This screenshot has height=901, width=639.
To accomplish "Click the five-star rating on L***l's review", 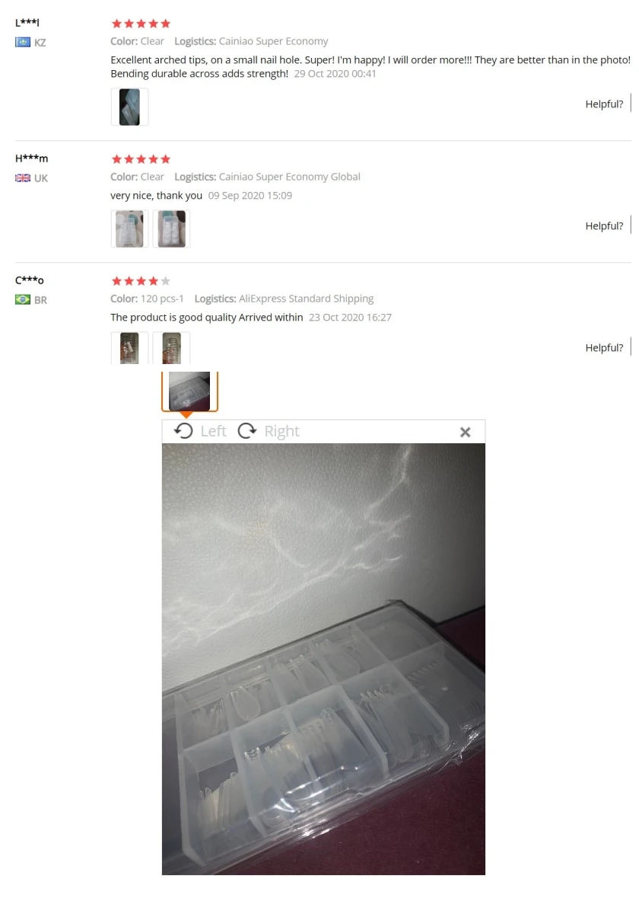I will point(141,24).
